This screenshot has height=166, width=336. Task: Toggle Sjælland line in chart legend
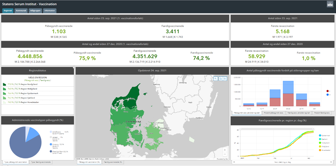(324, 140)
